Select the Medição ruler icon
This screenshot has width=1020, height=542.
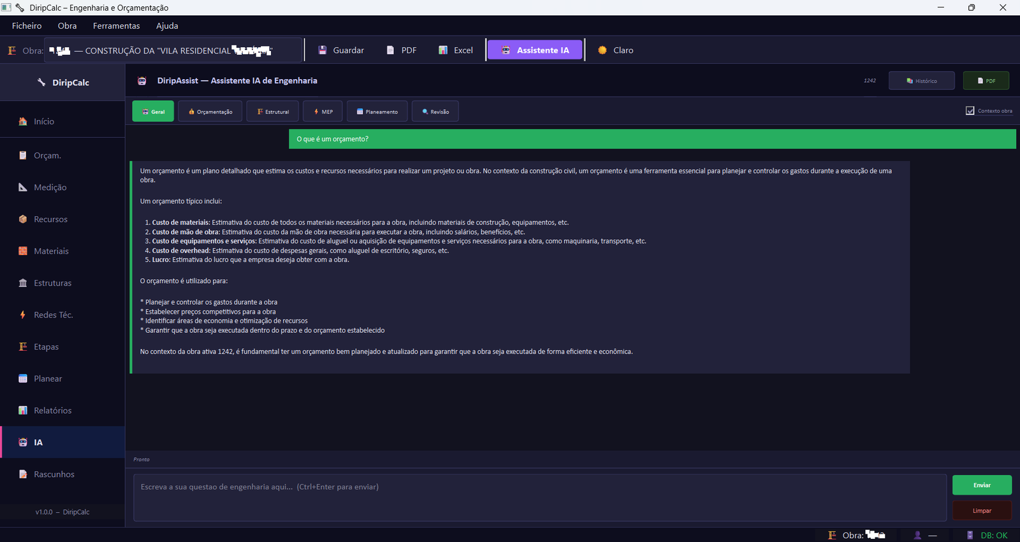pos(23,187)
